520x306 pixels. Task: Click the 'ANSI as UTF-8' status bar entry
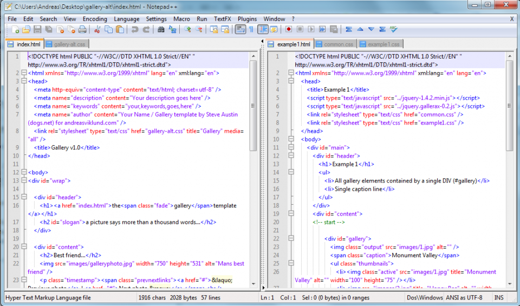click(x=464, y=297)
